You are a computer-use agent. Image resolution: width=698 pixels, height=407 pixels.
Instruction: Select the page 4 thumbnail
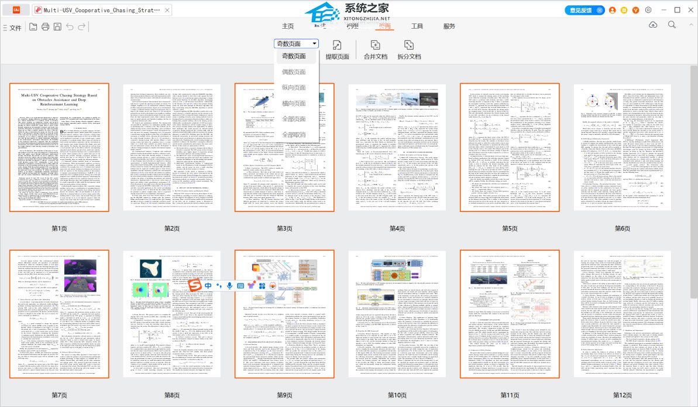click(x=397, y=147)
